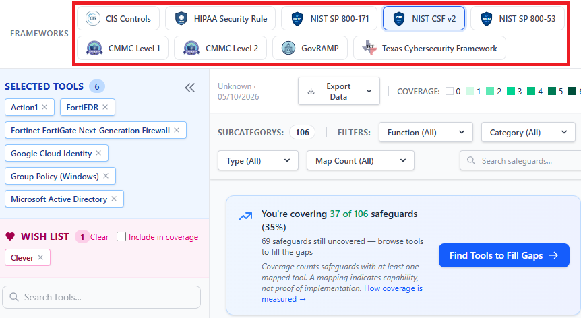Click the 37 of 106 coverage text
581x318 pixels.
click(x=349, y=214)
